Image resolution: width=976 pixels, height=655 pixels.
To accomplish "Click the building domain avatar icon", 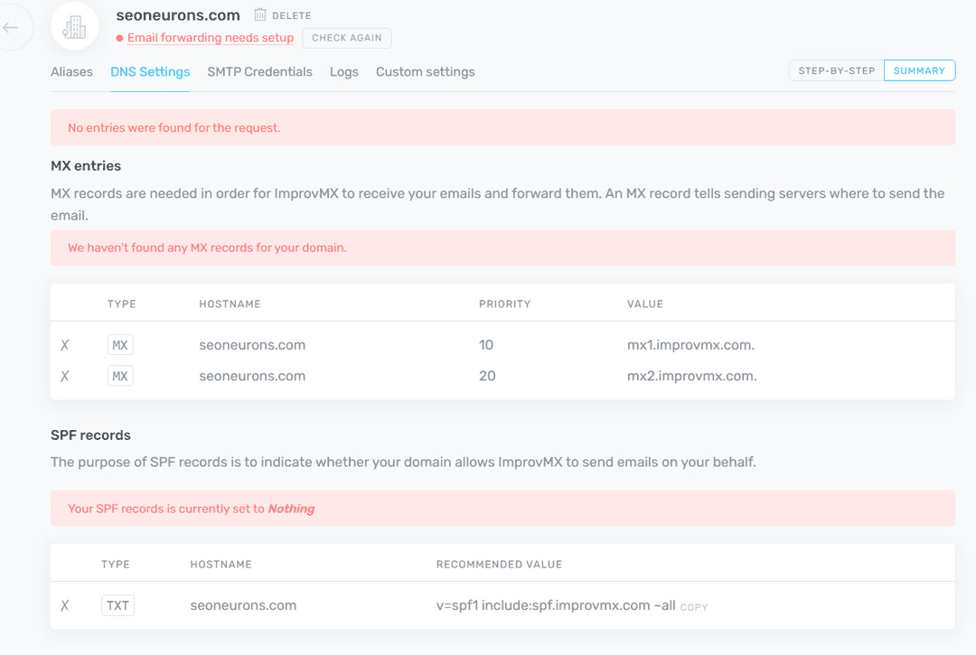I will (x=75, y=27).
